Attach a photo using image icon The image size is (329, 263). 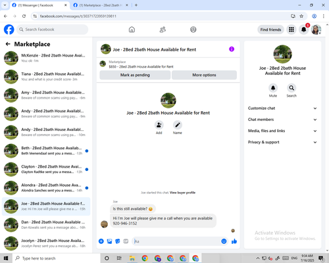pyautogui.click(x=109, y=241)
